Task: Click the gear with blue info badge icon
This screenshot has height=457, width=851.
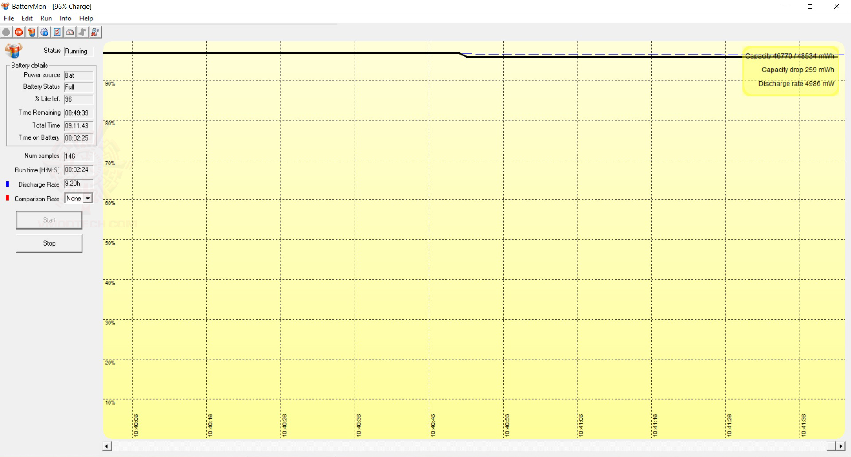Action: click(x=44, y=32)
